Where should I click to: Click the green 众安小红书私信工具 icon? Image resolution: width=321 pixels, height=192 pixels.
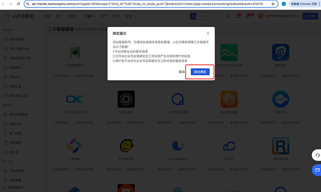click(229, 52)
